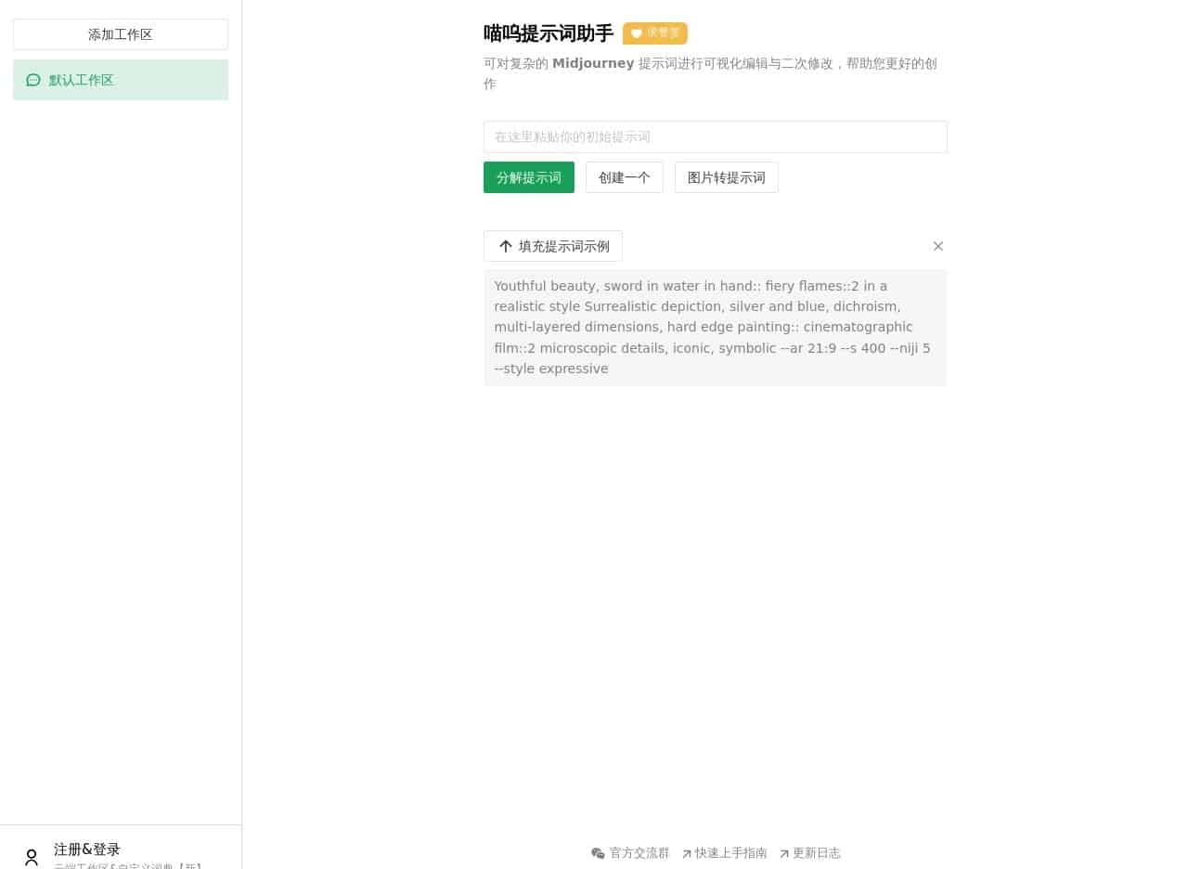This screenshot has width=1188, height=869.
Task: Click the user avatar icon near 注册&登录
Action: tap(32, 856)
